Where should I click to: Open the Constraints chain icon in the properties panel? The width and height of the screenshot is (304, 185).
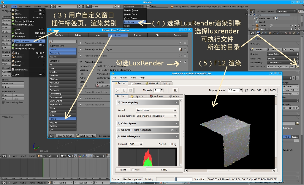tap(274, 33)
